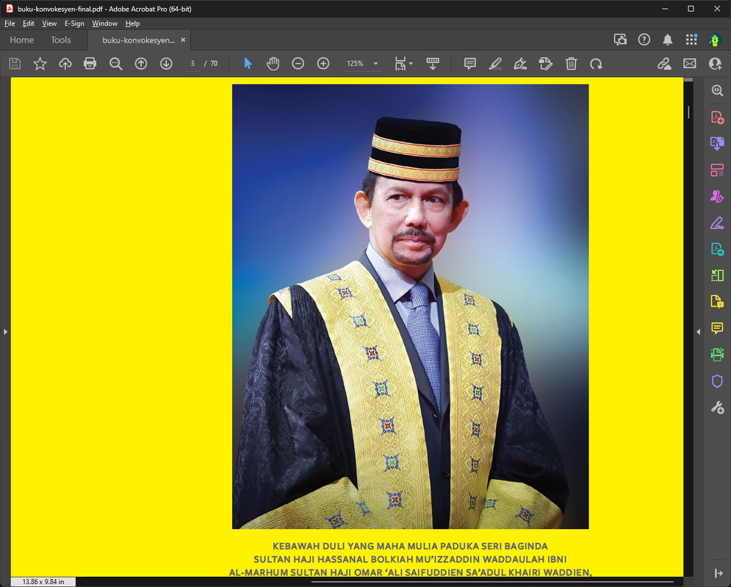This screenshot has width=731, height=587.
Task: Upload file to cloud storage icon
Action: 65,63
